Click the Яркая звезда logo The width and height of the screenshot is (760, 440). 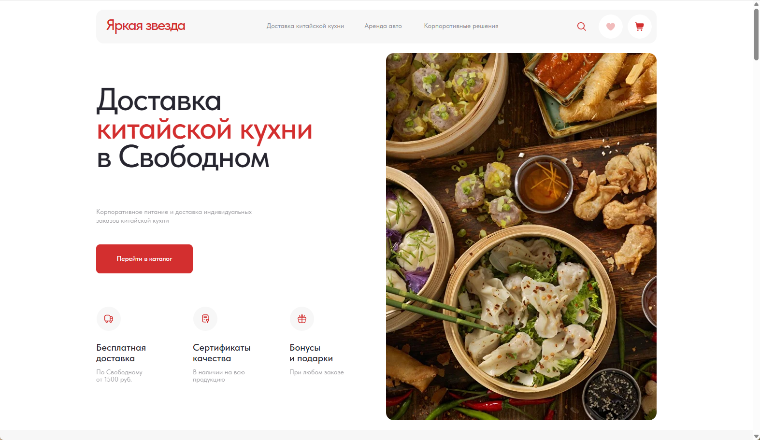click(x=146, y=26)
